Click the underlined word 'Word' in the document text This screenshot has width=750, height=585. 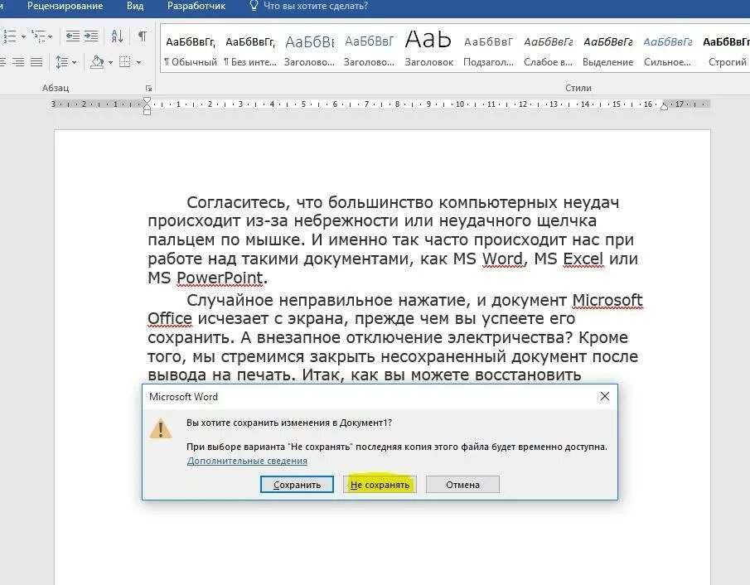point(502,259)
